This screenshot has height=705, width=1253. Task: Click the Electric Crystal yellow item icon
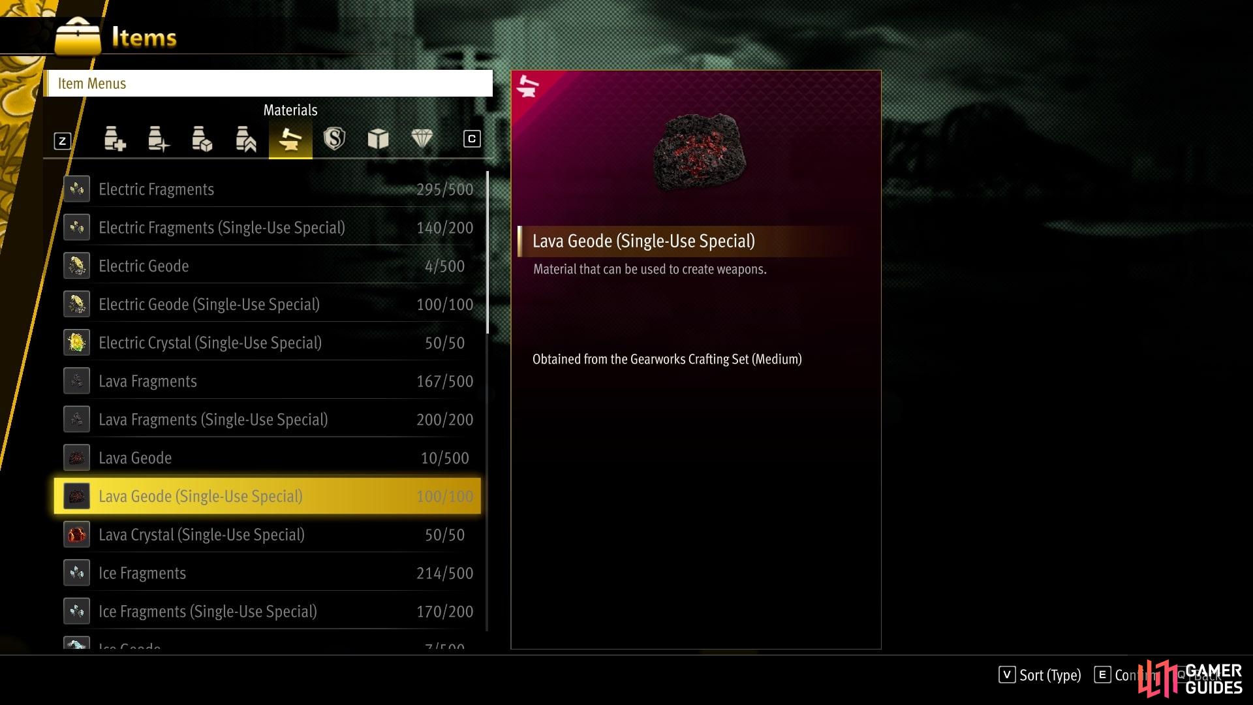tap(76, 343)
